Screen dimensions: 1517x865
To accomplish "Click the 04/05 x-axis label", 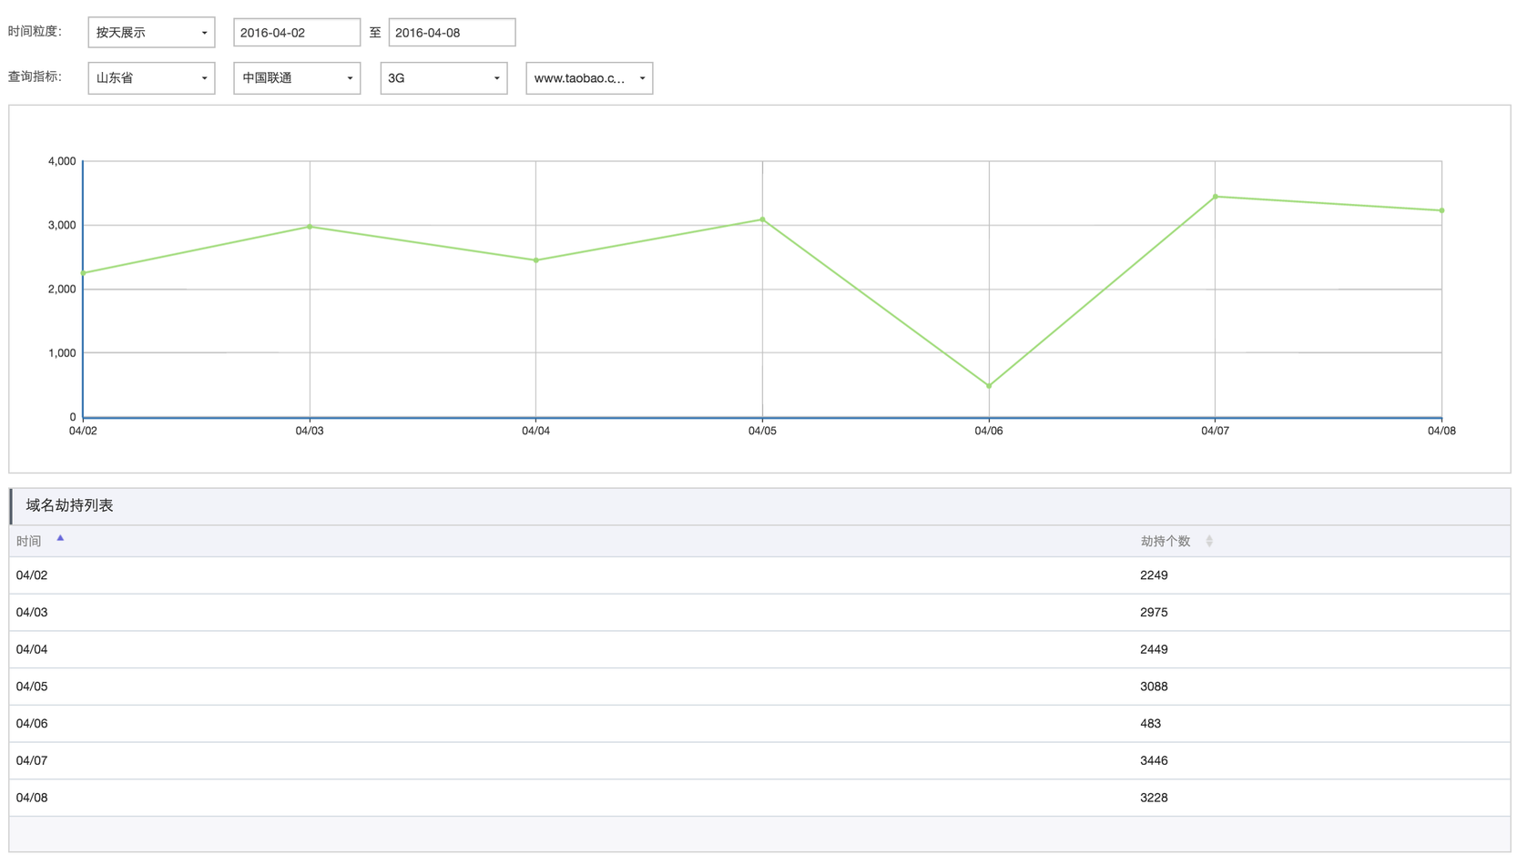I will point(763,431).
